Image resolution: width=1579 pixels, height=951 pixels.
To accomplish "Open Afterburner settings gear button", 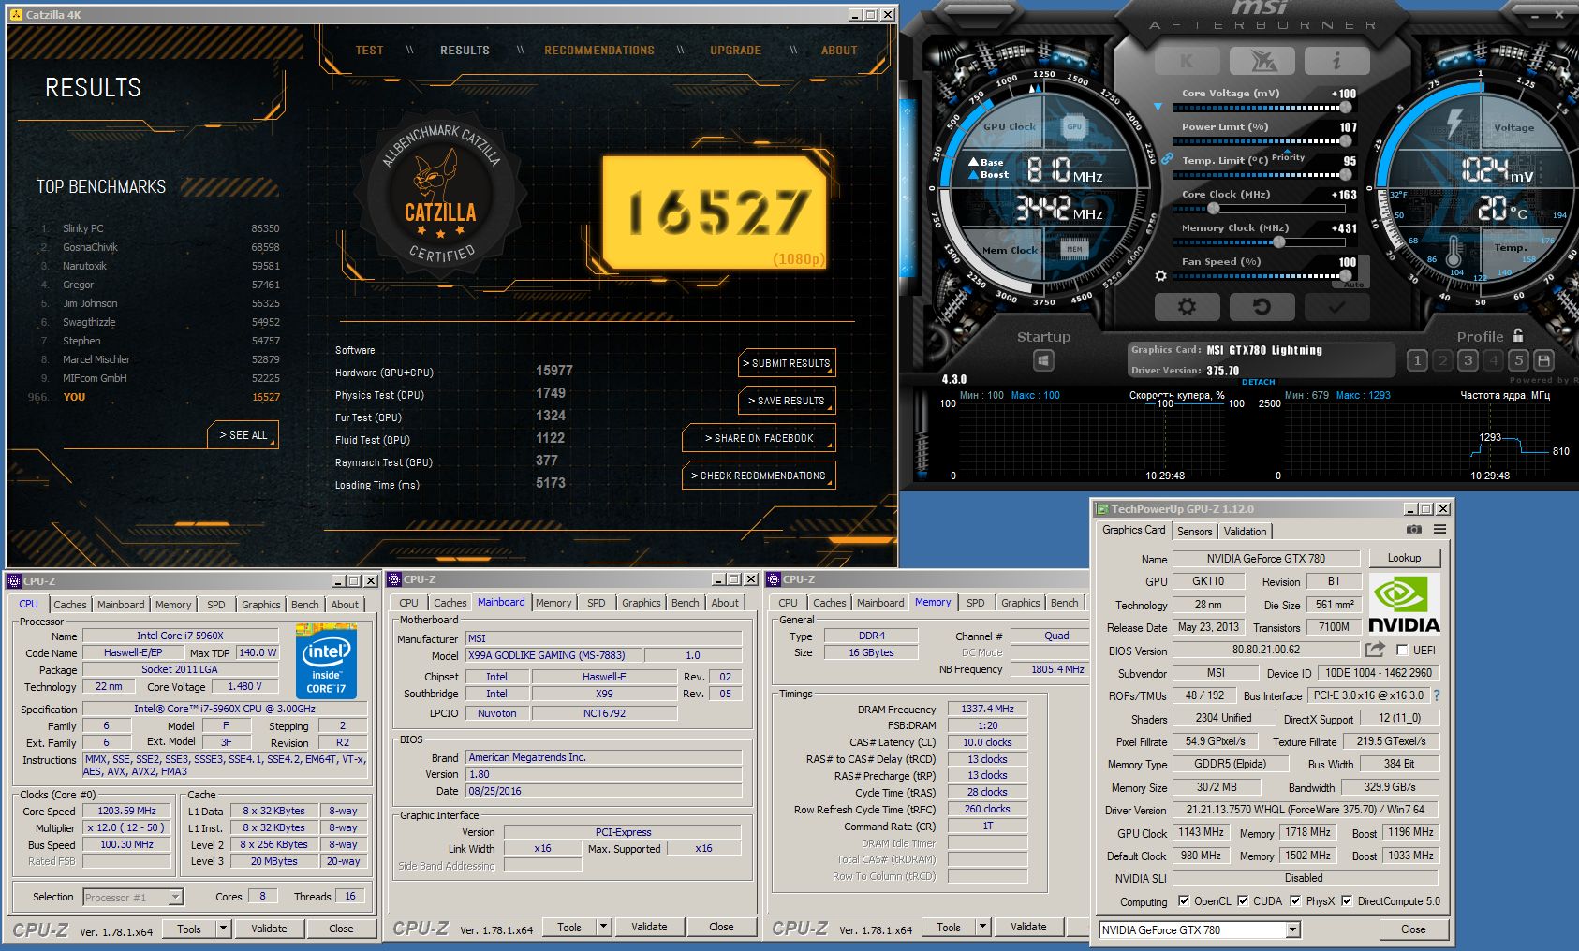I will pyautogui.click(x=1187, y=307).
